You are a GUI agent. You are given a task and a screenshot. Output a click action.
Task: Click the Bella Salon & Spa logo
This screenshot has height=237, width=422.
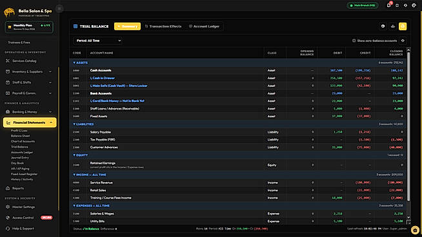(x=10, y=12)
